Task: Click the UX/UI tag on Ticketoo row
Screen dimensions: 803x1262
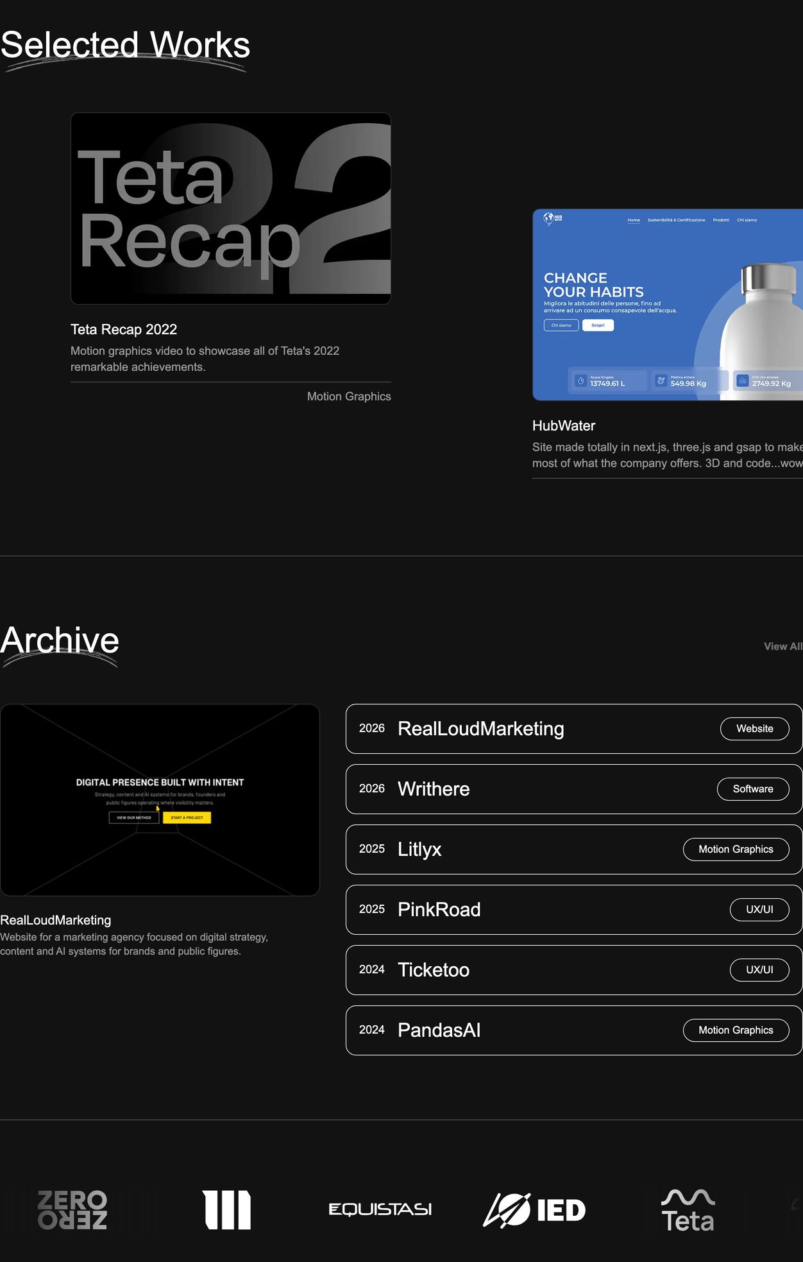Action: (759, 970)
